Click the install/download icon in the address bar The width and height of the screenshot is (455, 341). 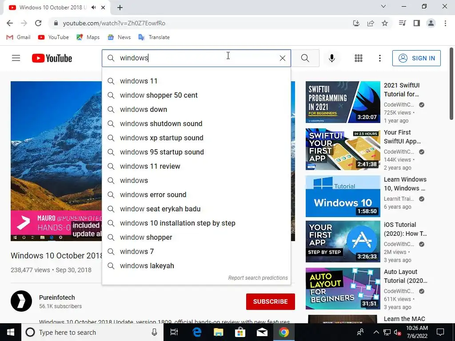pos(356,23)
